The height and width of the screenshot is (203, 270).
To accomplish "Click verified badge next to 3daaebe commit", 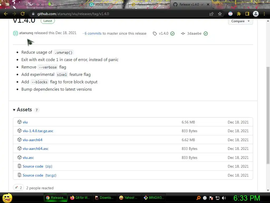I will coord(206,34).
